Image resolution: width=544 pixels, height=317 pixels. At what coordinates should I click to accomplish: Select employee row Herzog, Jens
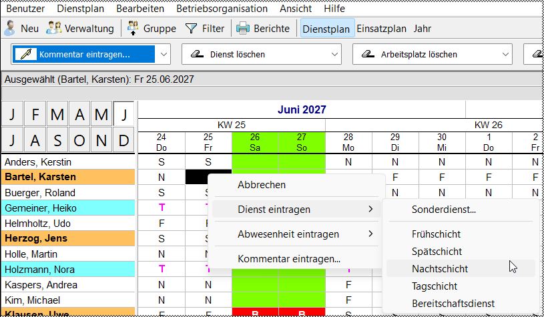(68, 238)
